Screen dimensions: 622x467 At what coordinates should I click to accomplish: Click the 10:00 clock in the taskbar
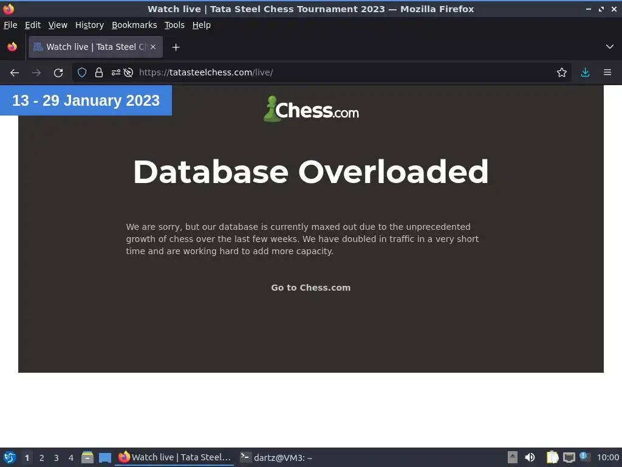pos(607,457)
